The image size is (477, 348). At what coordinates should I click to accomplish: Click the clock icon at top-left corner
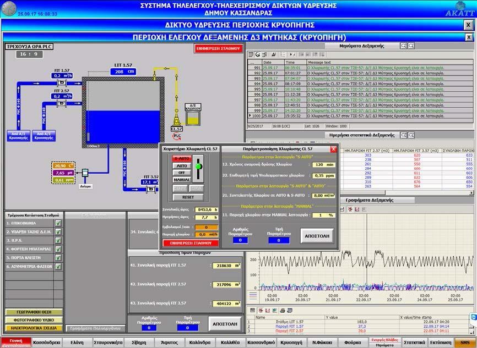(8, 8)
